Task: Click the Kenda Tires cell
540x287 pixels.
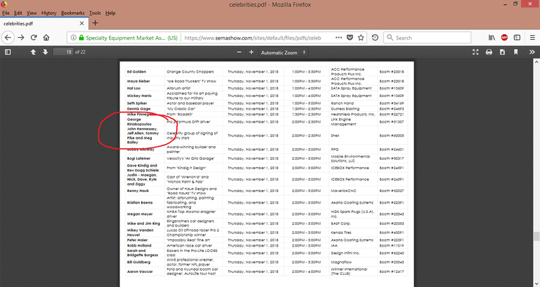Action: pyautogui.click(x=341, y=232)
